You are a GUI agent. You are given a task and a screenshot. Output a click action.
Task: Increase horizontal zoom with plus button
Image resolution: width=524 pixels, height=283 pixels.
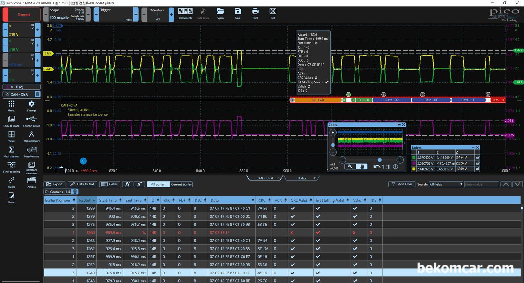tap(400, 160)
